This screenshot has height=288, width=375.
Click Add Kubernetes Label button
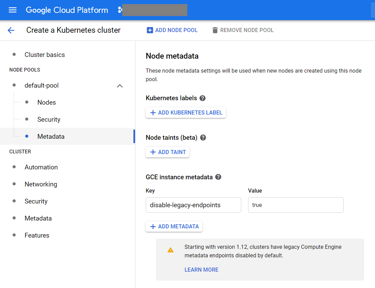click(x=186, y=112)
